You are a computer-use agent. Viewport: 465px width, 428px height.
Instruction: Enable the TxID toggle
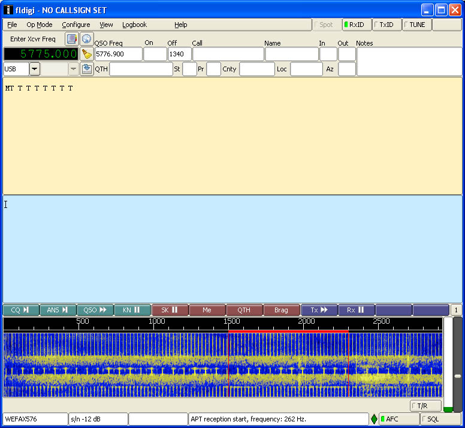[387, 25]
